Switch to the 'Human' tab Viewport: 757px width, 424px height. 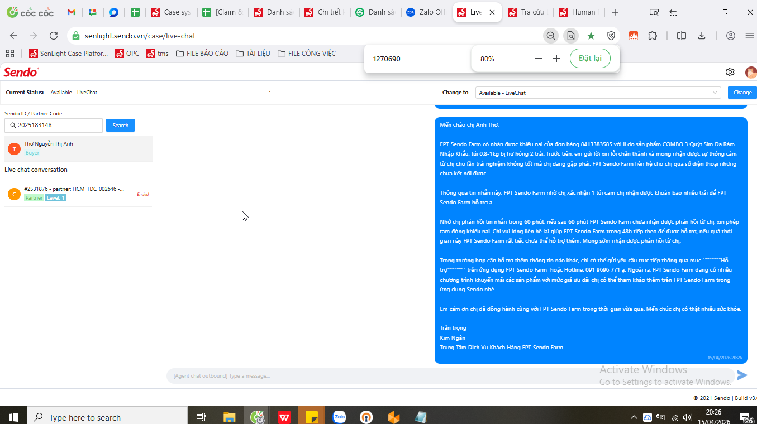pyautogui.click(x=579, y=12)
